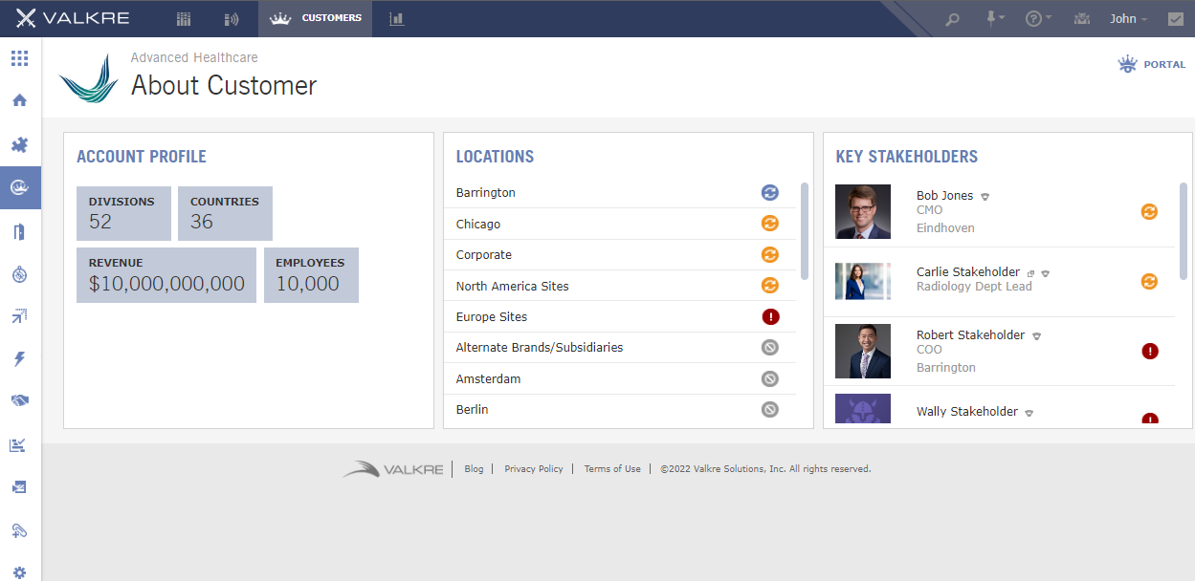The image size is (1195, 581).
Task: Open the Chicago location
Action: (x=477, y=224)
